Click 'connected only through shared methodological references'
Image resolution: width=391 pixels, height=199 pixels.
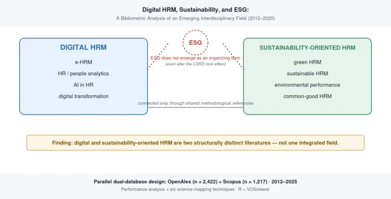(195, 103)
